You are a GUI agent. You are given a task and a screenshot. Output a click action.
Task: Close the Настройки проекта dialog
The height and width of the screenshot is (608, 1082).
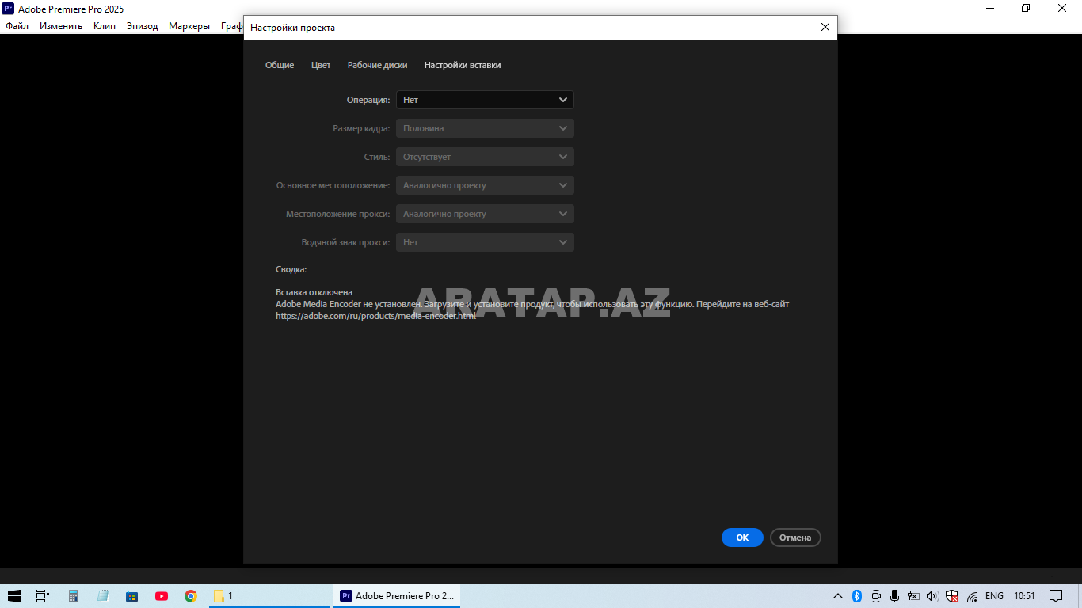pos(825,27)
